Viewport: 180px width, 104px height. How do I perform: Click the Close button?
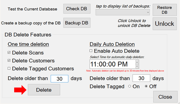pos(165,97)
